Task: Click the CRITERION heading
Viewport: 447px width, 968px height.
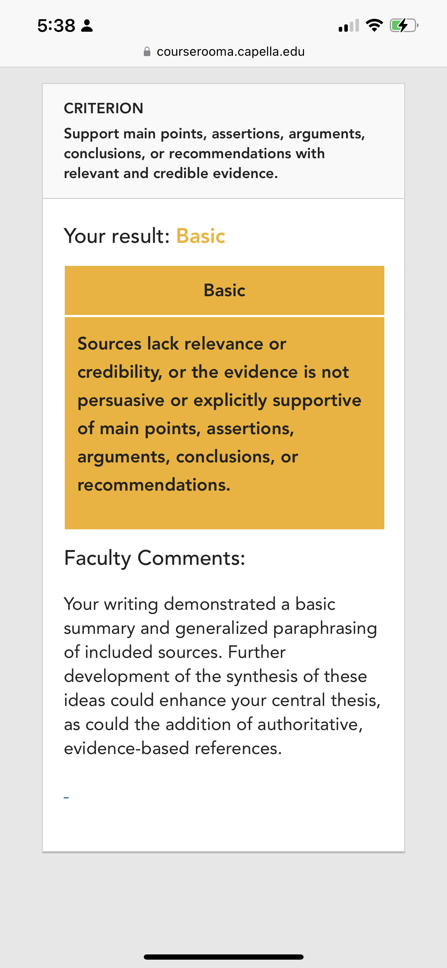Action: point(104,108)
